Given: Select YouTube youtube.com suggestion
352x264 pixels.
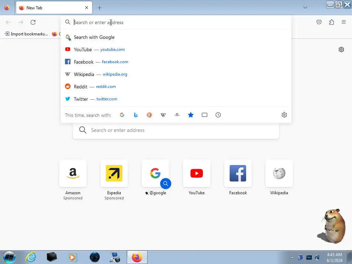Looking at the screenshot, I should [x=176, y=49].
